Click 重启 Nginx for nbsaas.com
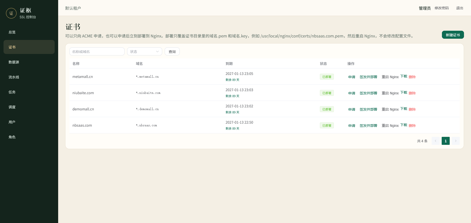Screen dimensions: 471x223 tap(390, 126)
